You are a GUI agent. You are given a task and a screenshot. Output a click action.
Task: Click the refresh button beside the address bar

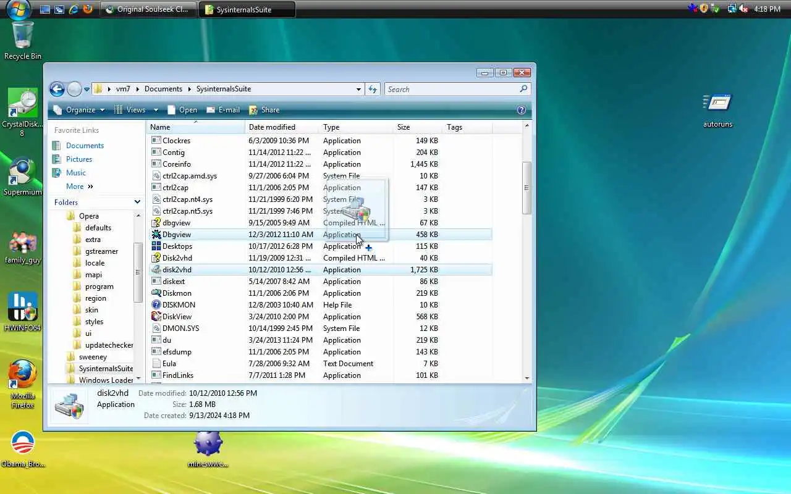tap(373, 89)
